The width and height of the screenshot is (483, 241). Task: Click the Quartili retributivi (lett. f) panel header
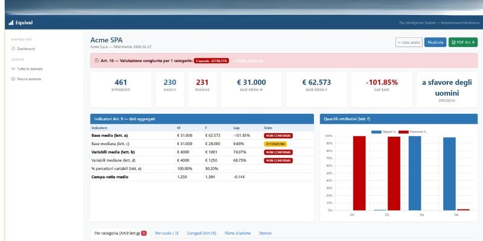click(398, 119)
